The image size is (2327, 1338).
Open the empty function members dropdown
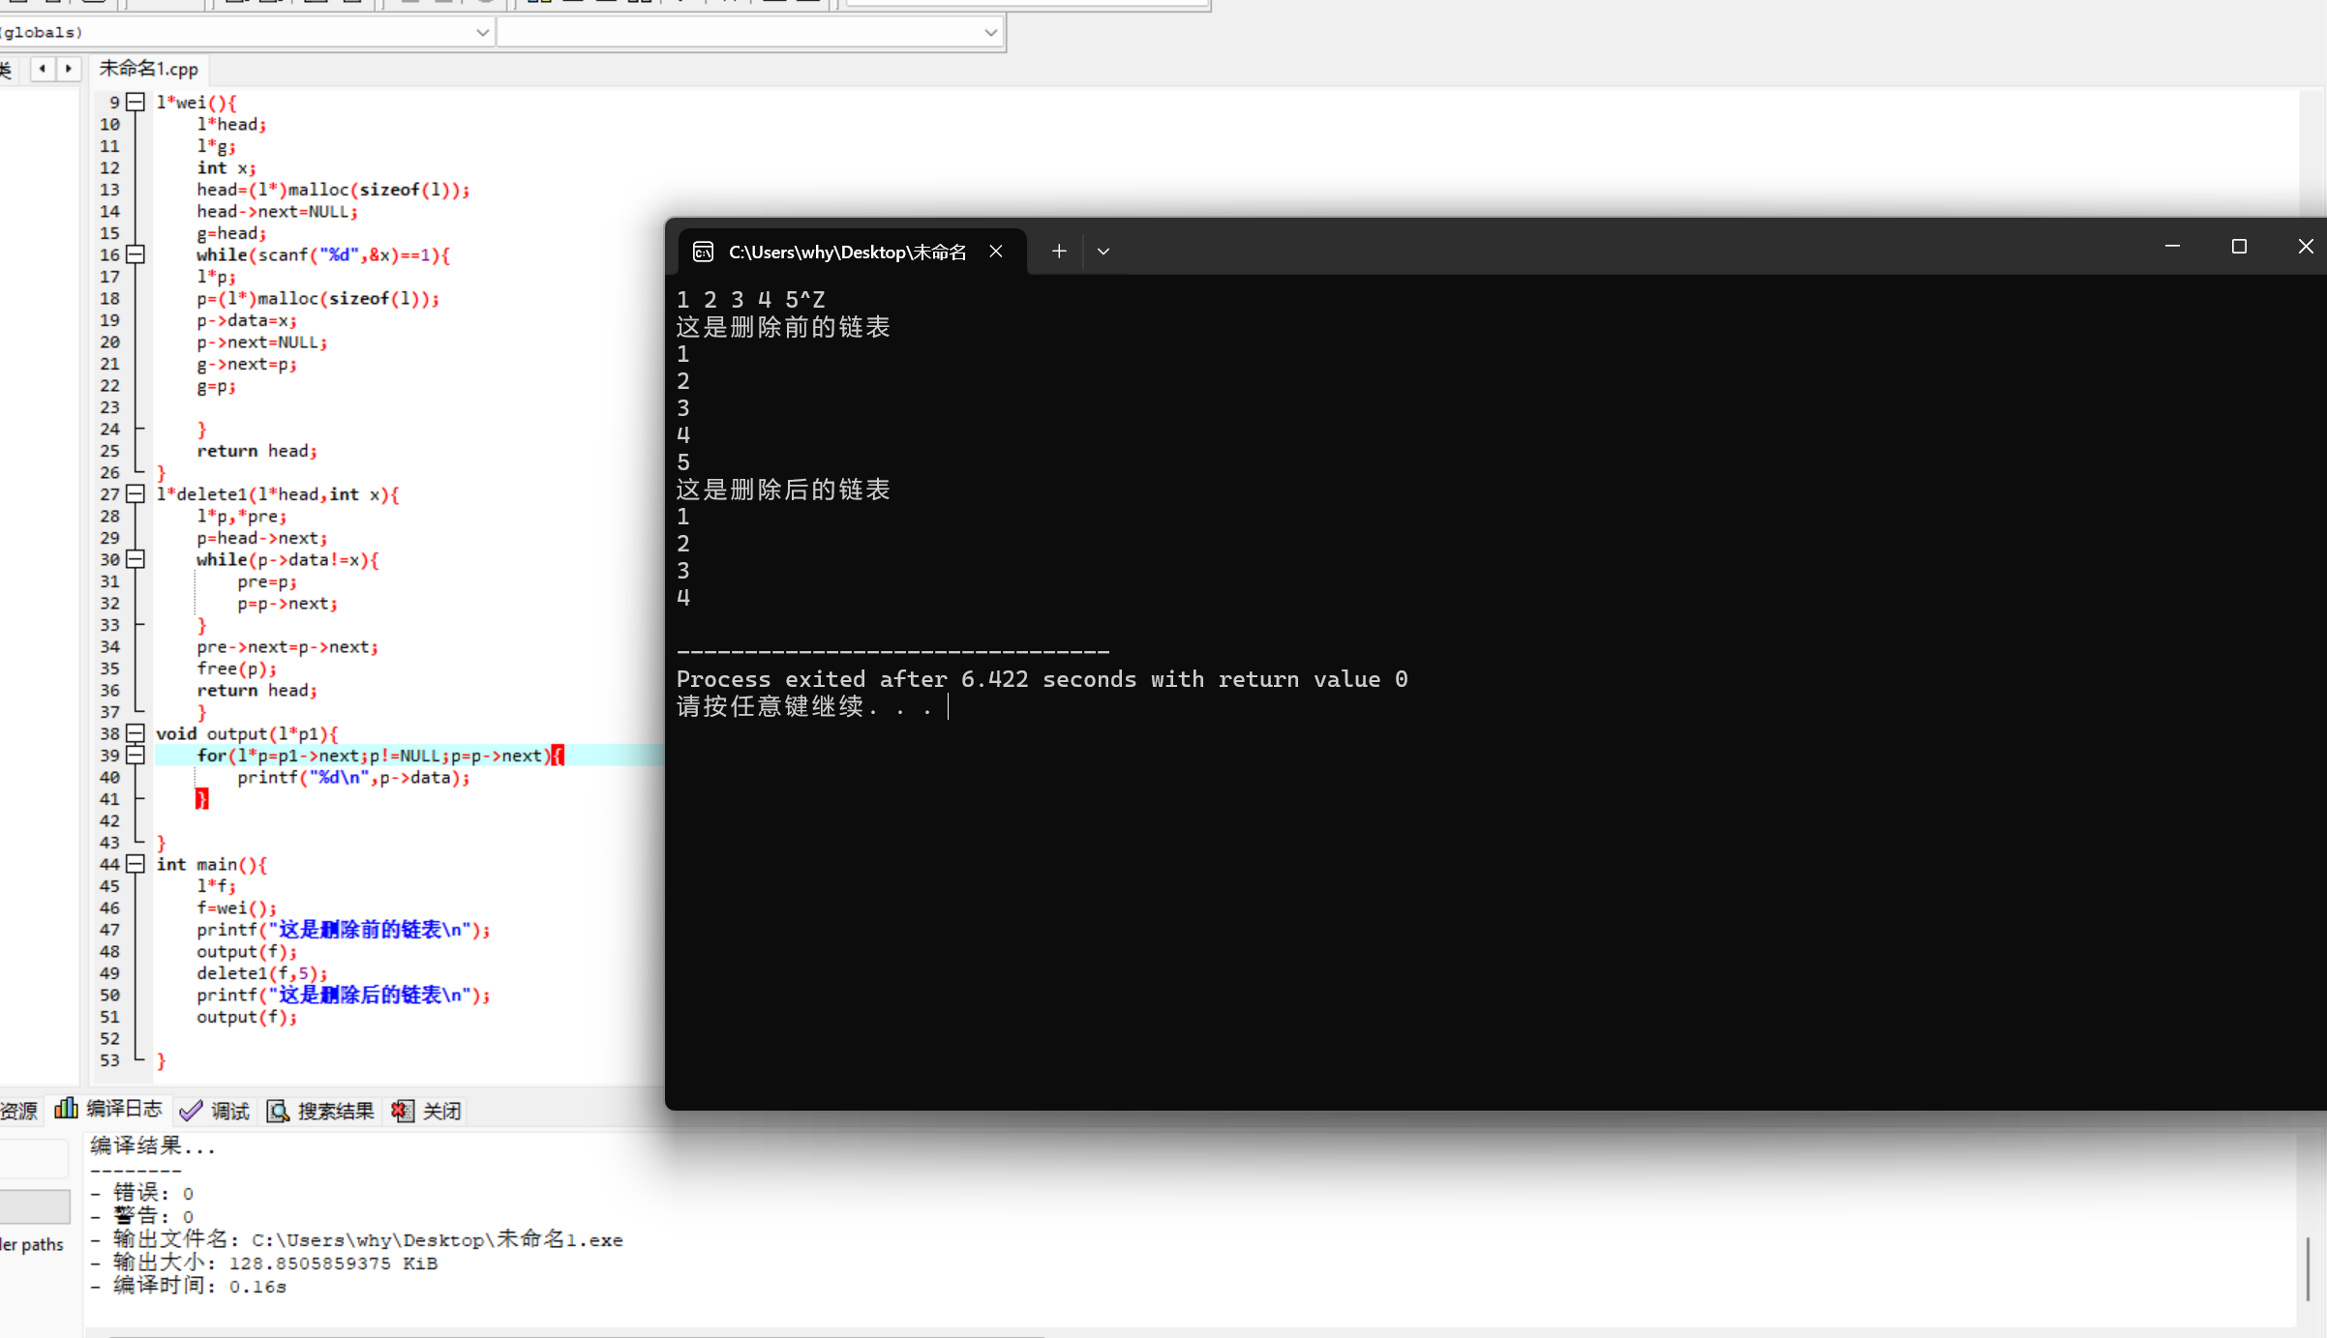click(990, 32)
